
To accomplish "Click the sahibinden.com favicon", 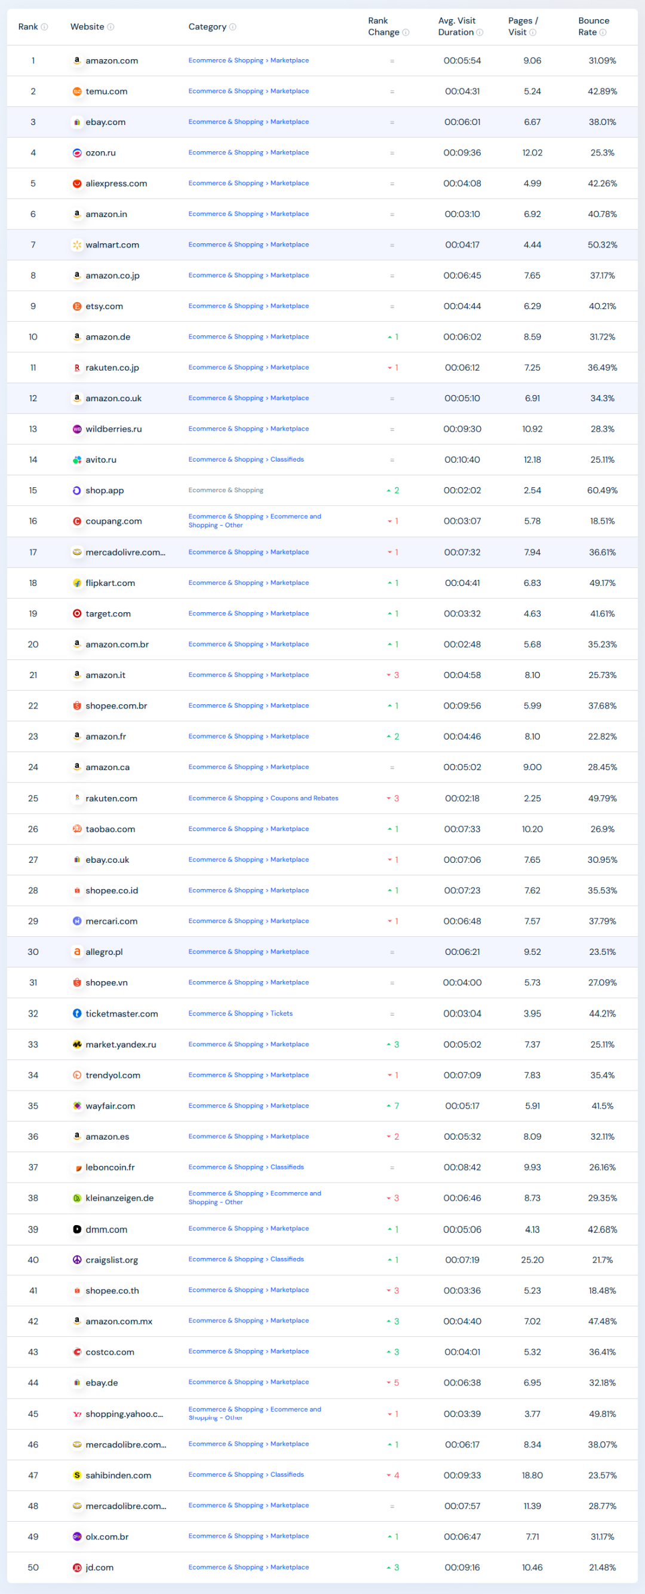I will pyautogui.click(x=77, y=1475).
